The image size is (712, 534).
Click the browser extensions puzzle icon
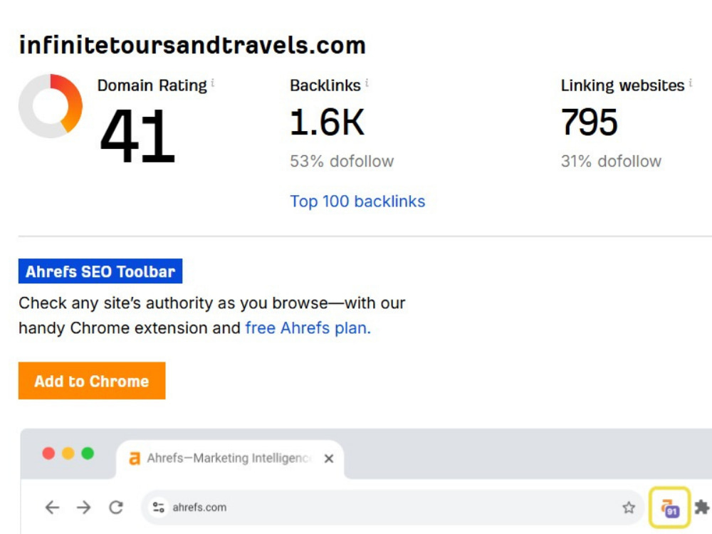(702, 507)
